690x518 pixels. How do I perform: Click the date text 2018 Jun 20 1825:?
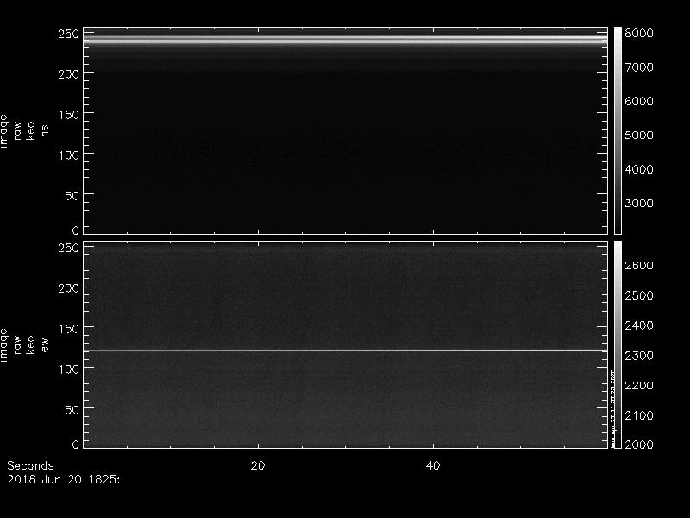click(63, 480)
